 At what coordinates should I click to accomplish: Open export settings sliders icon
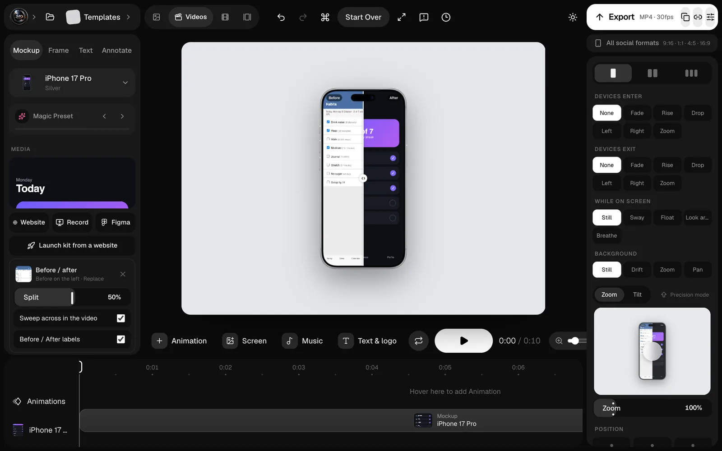point(710,17)
